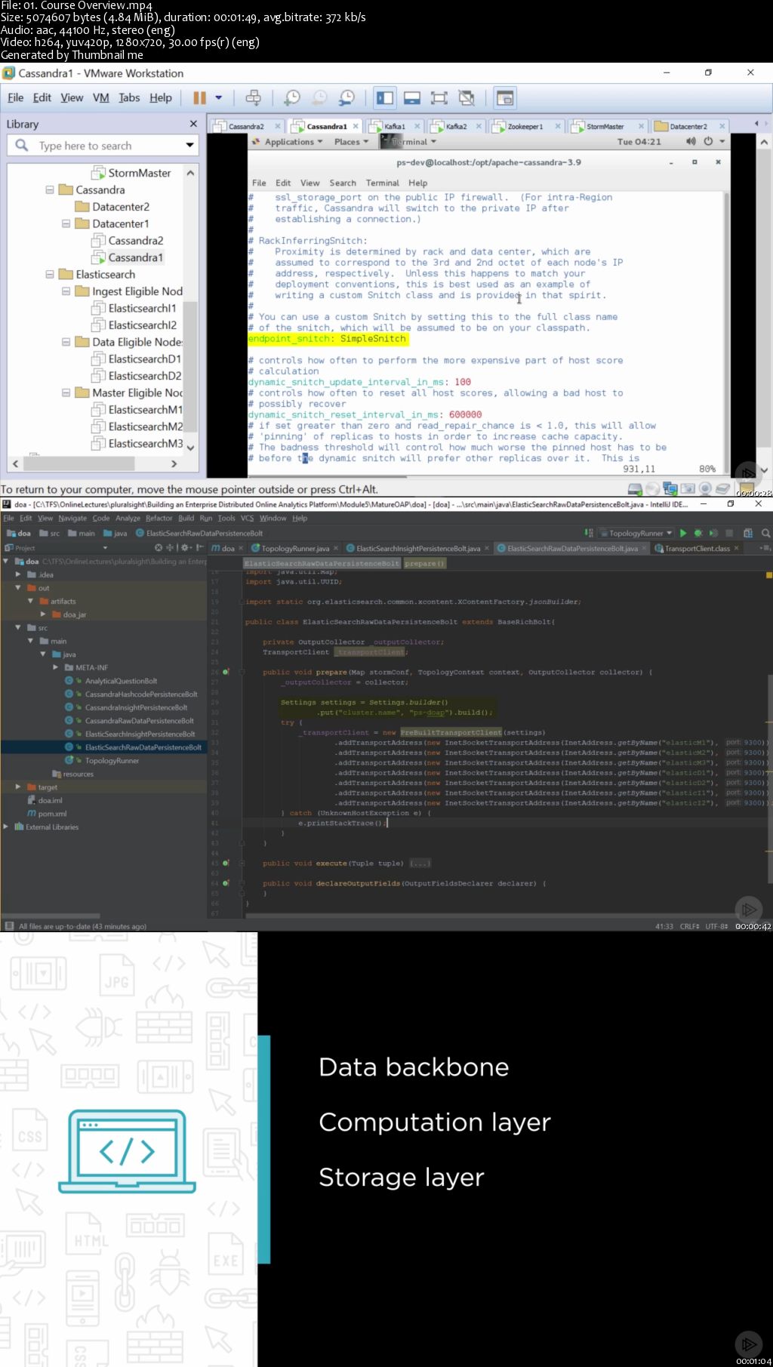The width and height of the screenshot is (773, 1367).
Task: Expand META-INF folder in project tree
Action: click(x=55, y=667)
